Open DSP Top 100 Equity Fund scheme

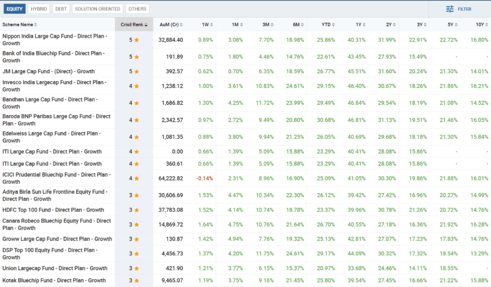click(50, 253)
